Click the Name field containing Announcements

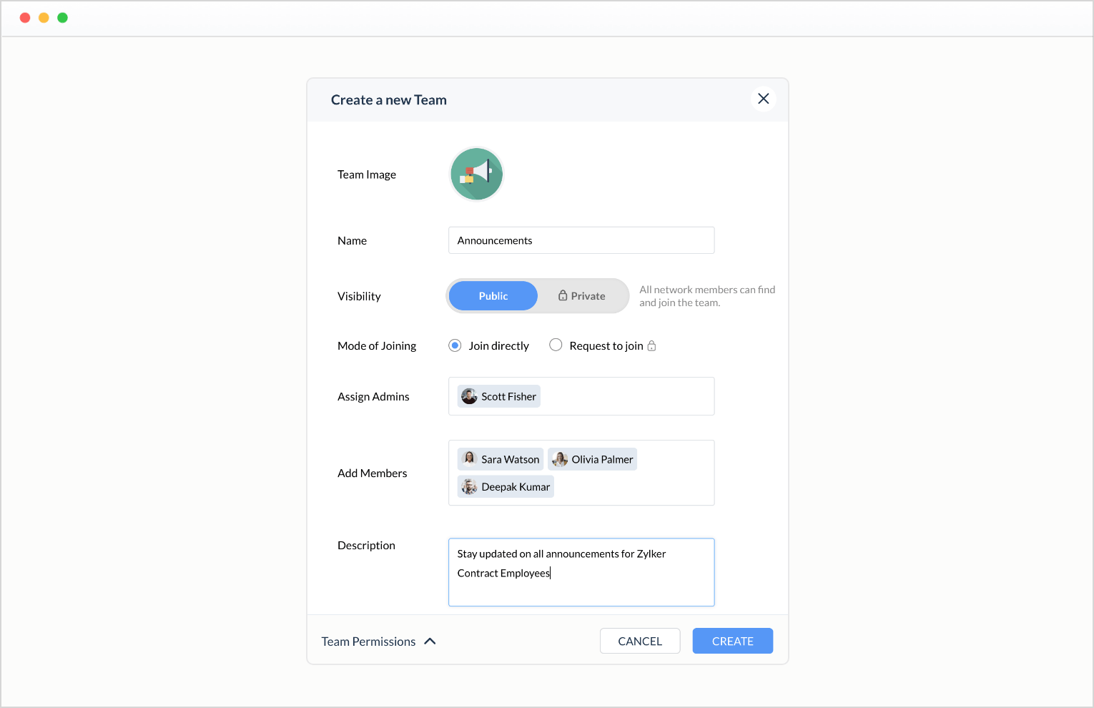(581, 240)
